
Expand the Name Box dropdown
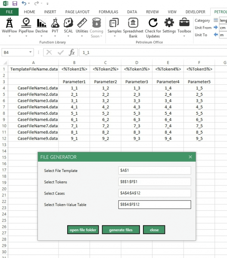(x=30, y=52)
